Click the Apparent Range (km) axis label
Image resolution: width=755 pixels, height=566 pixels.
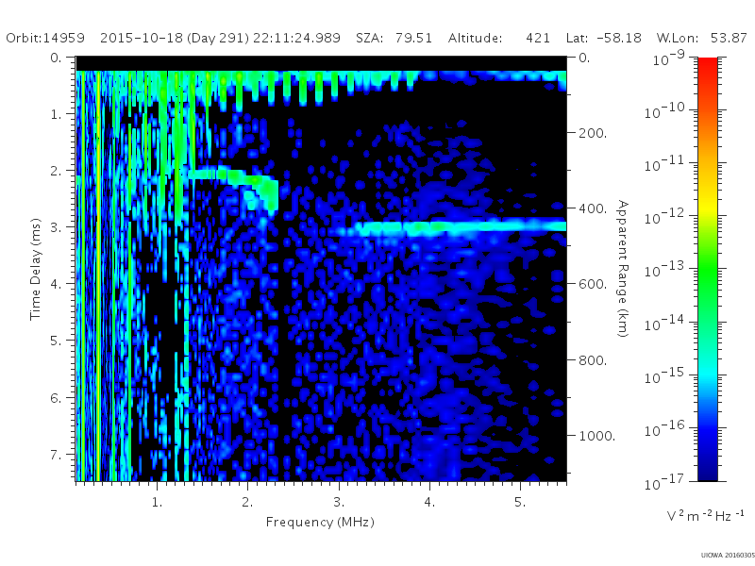click(623, 269)
